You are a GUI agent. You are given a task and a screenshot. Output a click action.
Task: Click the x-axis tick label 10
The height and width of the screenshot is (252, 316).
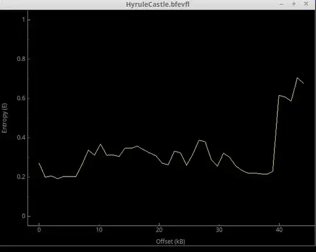[x=99, y=230]
